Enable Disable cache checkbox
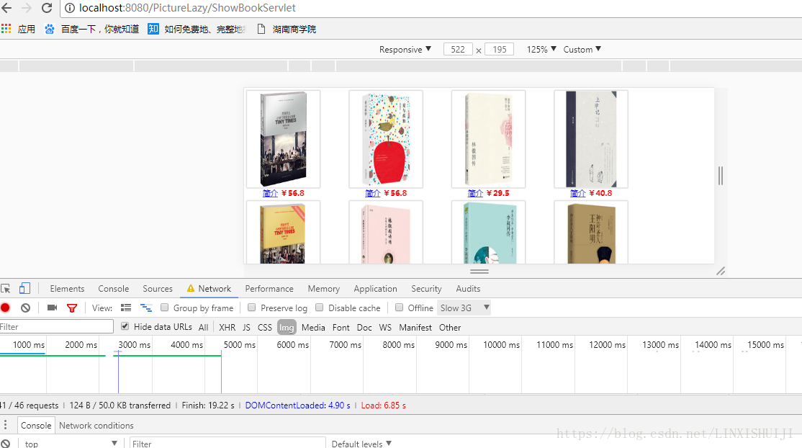 tap(319, 308)
